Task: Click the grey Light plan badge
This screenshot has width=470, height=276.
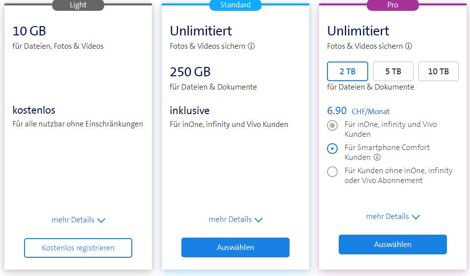Action: click(x=78, y=5)
